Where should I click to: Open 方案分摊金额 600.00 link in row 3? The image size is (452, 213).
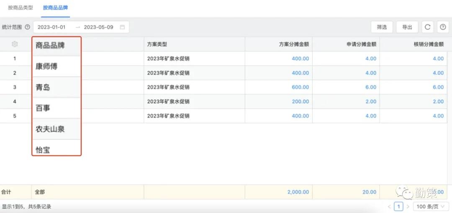pyautogui.click(x=300, y=87)
